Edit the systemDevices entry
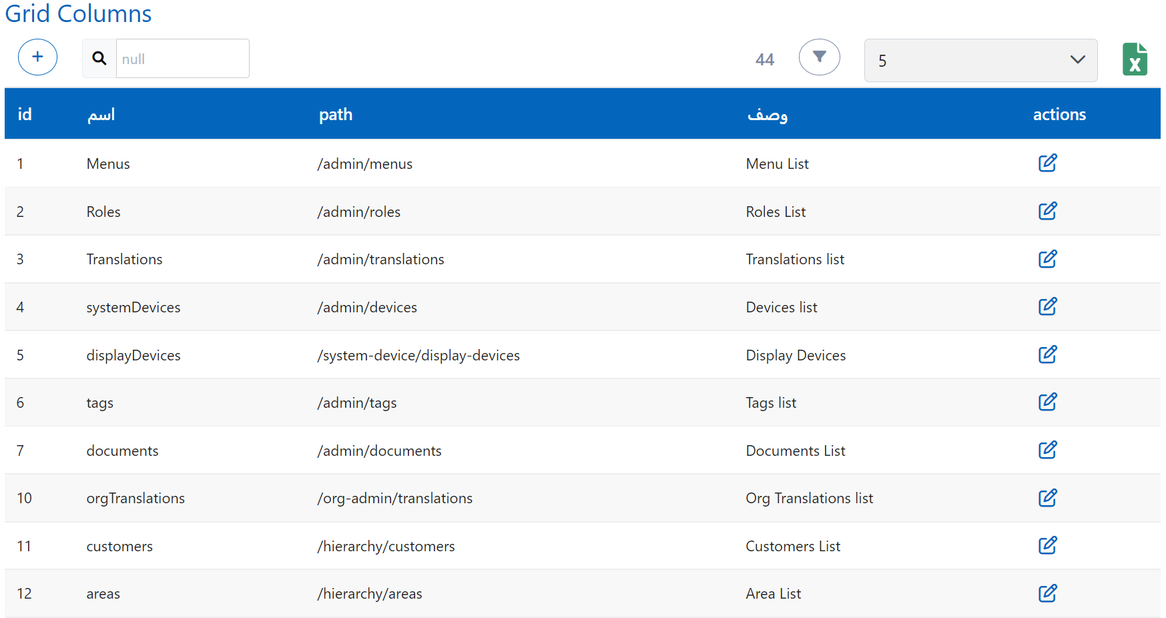Viewport: 1166px width, 618px height. (1047, 307)
